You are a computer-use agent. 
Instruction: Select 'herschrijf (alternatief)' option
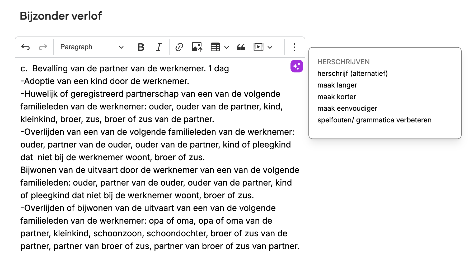(x=353, y=73)
